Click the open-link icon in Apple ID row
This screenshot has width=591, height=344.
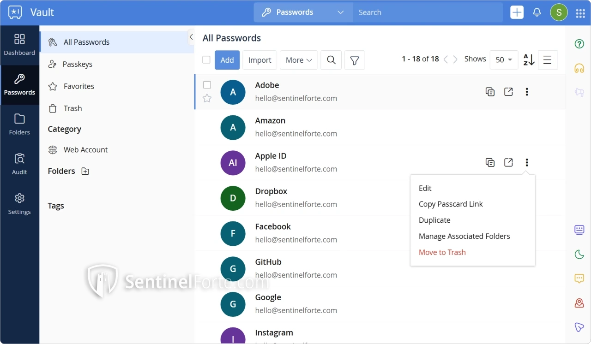pyautogui.click(x=508, y=162)
